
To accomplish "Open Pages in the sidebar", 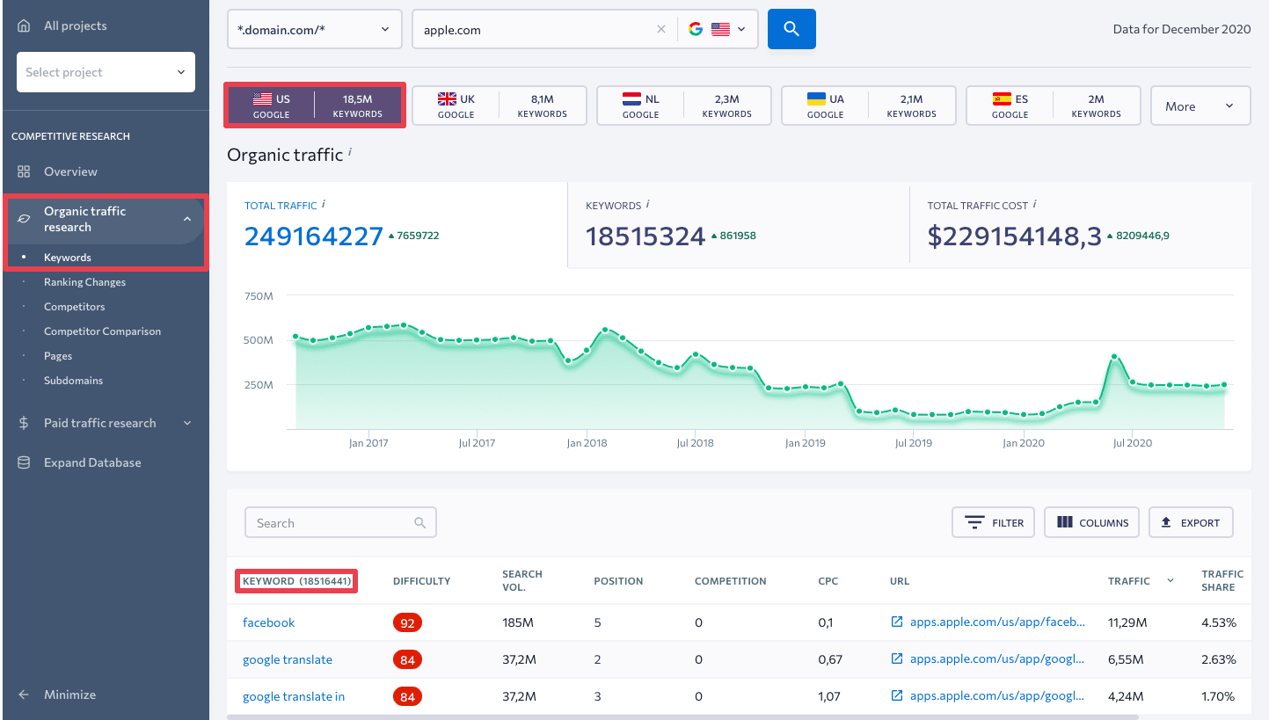I will (58, 356).
